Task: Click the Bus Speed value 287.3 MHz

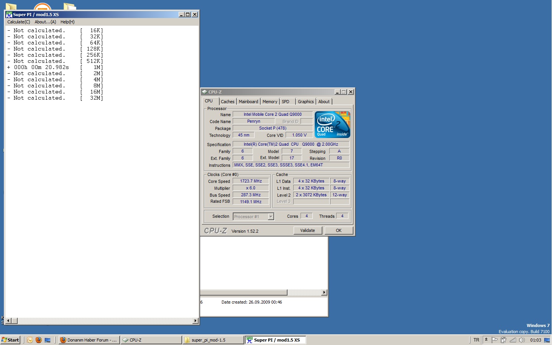Action: (251, 195)
